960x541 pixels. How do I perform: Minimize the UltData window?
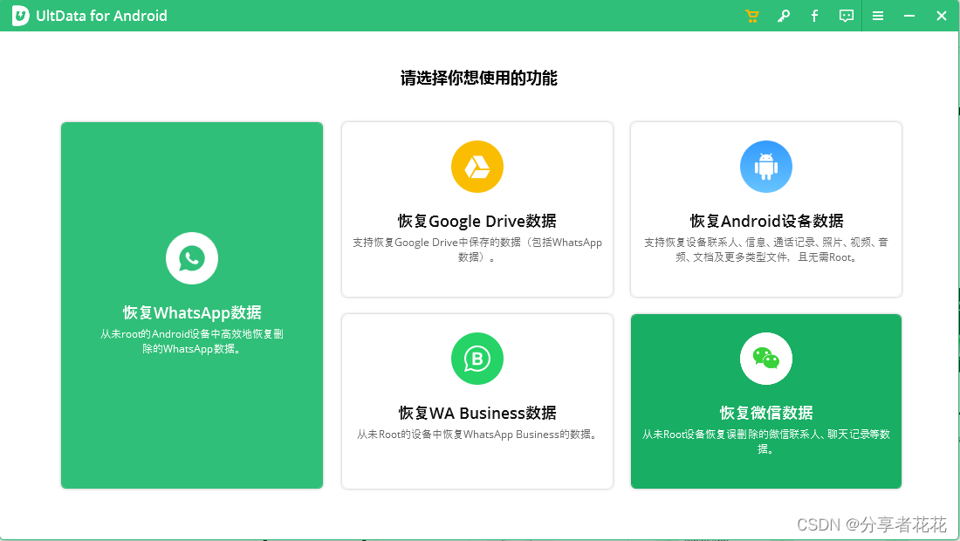pyautogui.click(x=909, y=16)
